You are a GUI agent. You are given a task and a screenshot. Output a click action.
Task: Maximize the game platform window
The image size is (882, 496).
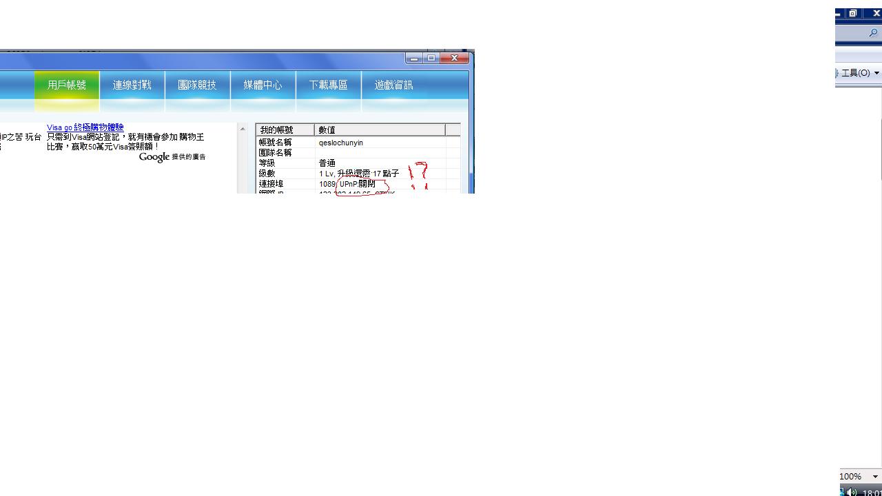(431, 59)
